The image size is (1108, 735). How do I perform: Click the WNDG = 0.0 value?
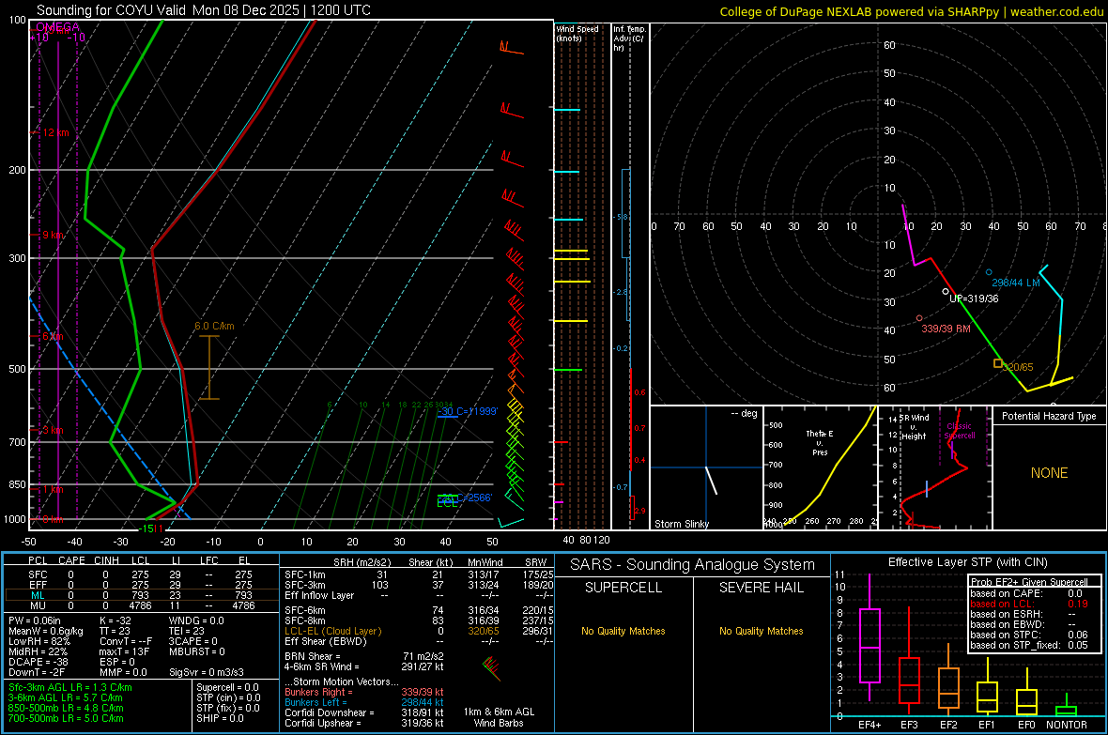(196, 620)
